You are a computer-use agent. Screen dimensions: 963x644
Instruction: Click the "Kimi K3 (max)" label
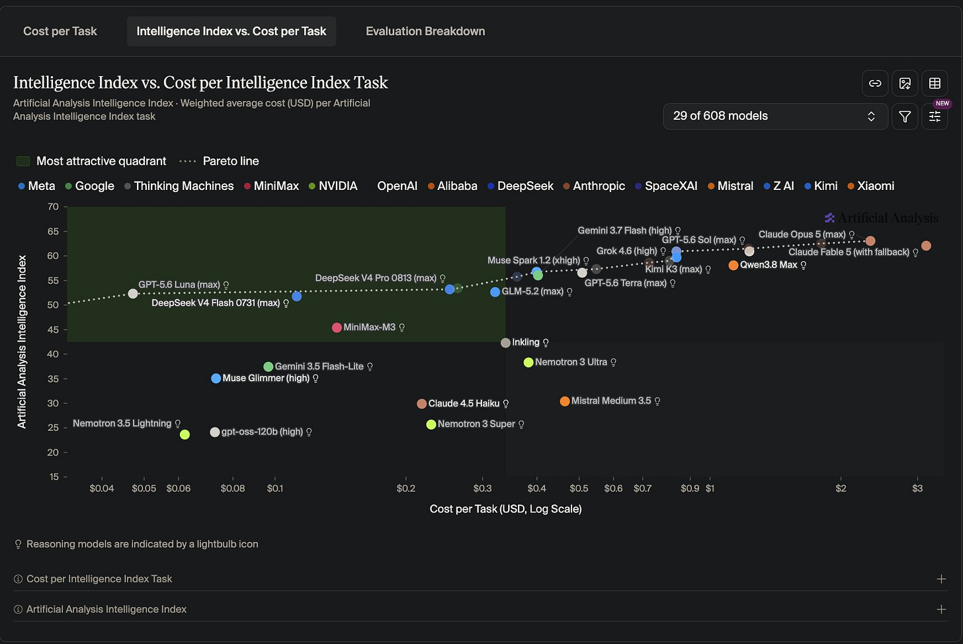673,269
